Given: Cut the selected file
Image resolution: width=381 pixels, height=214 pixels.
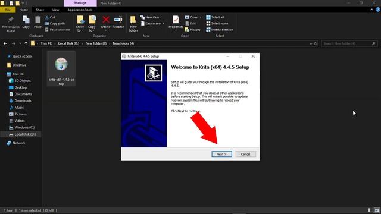Looking at the screenshot, I should [50, 17].
